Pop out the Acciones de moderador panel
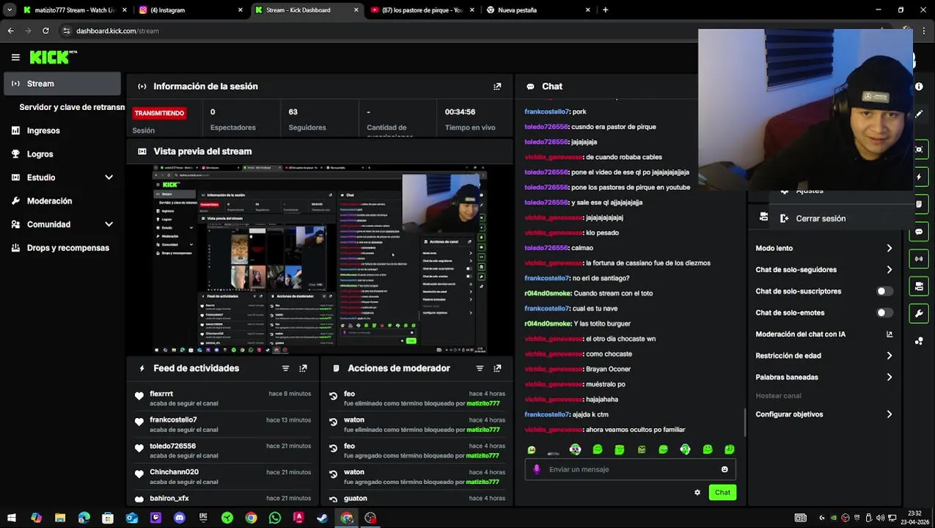The width and height of the screenshot is (935, 528). point(497,368)
